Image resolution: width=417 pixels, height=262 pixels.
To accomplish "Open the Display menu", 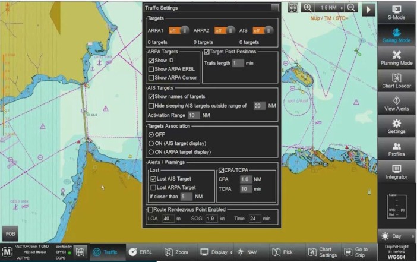I will [216, 252].
